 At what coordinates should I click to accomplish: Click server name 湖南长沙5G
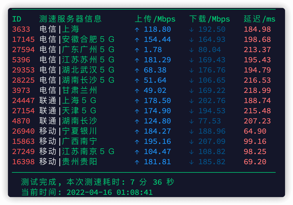88,80
